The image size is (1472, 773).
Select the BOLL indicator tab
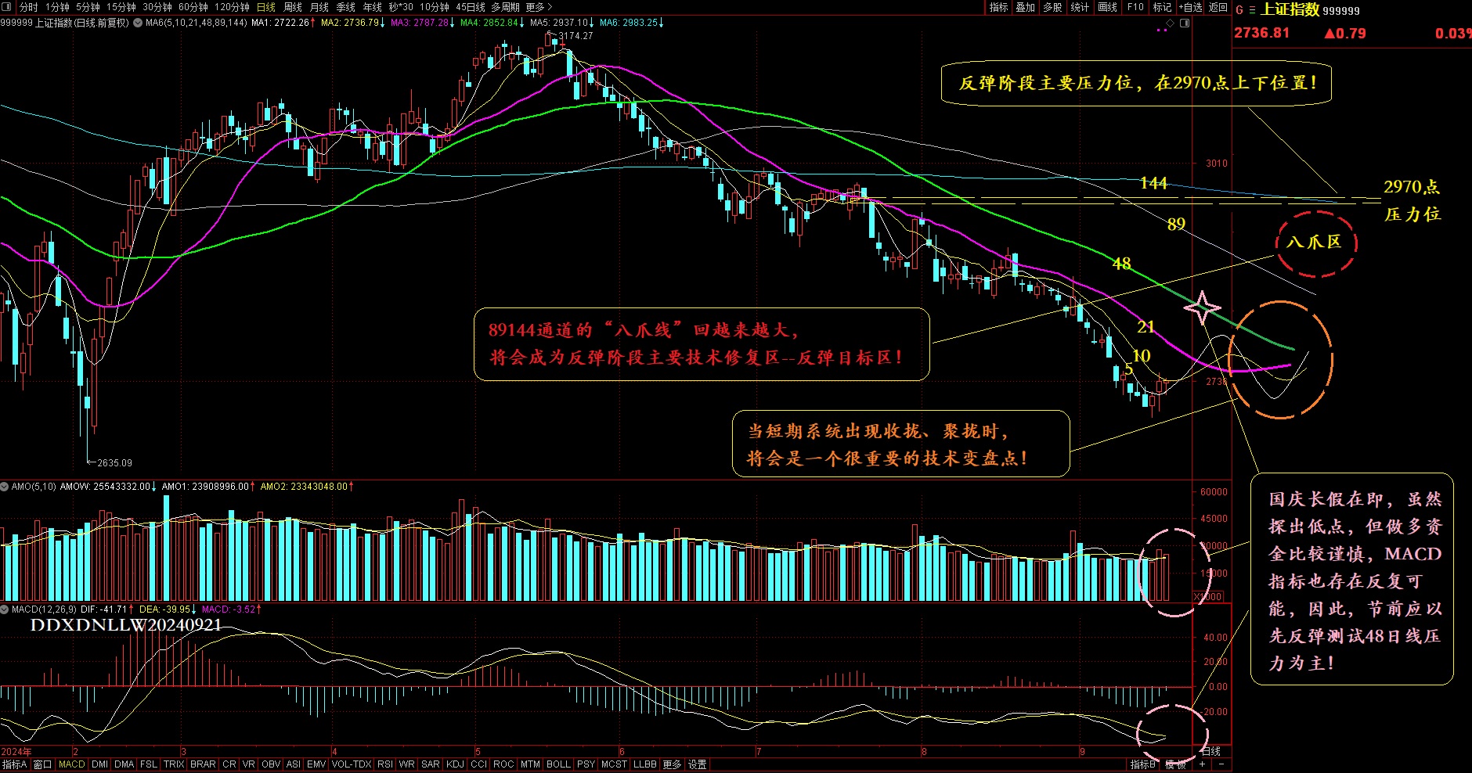coord(558,764)
